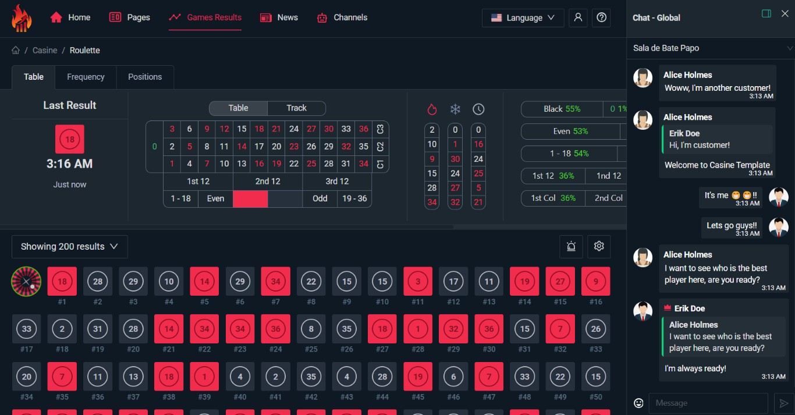The image size is (795, 415).
Task: Click in the chat Message input field
Action: 708,403
